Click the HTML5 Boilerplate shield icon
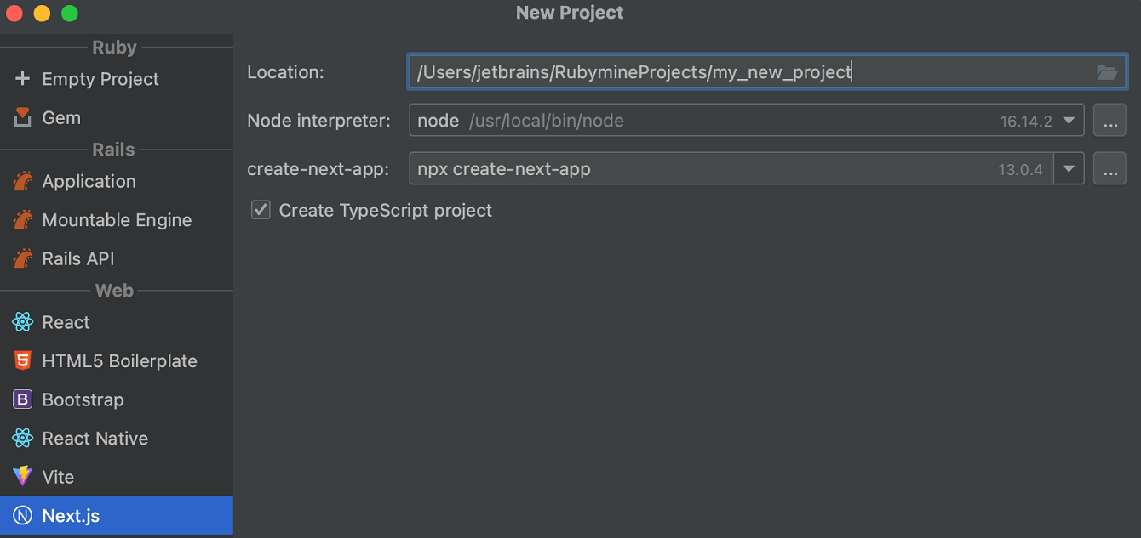 click(x=22, y=361)
